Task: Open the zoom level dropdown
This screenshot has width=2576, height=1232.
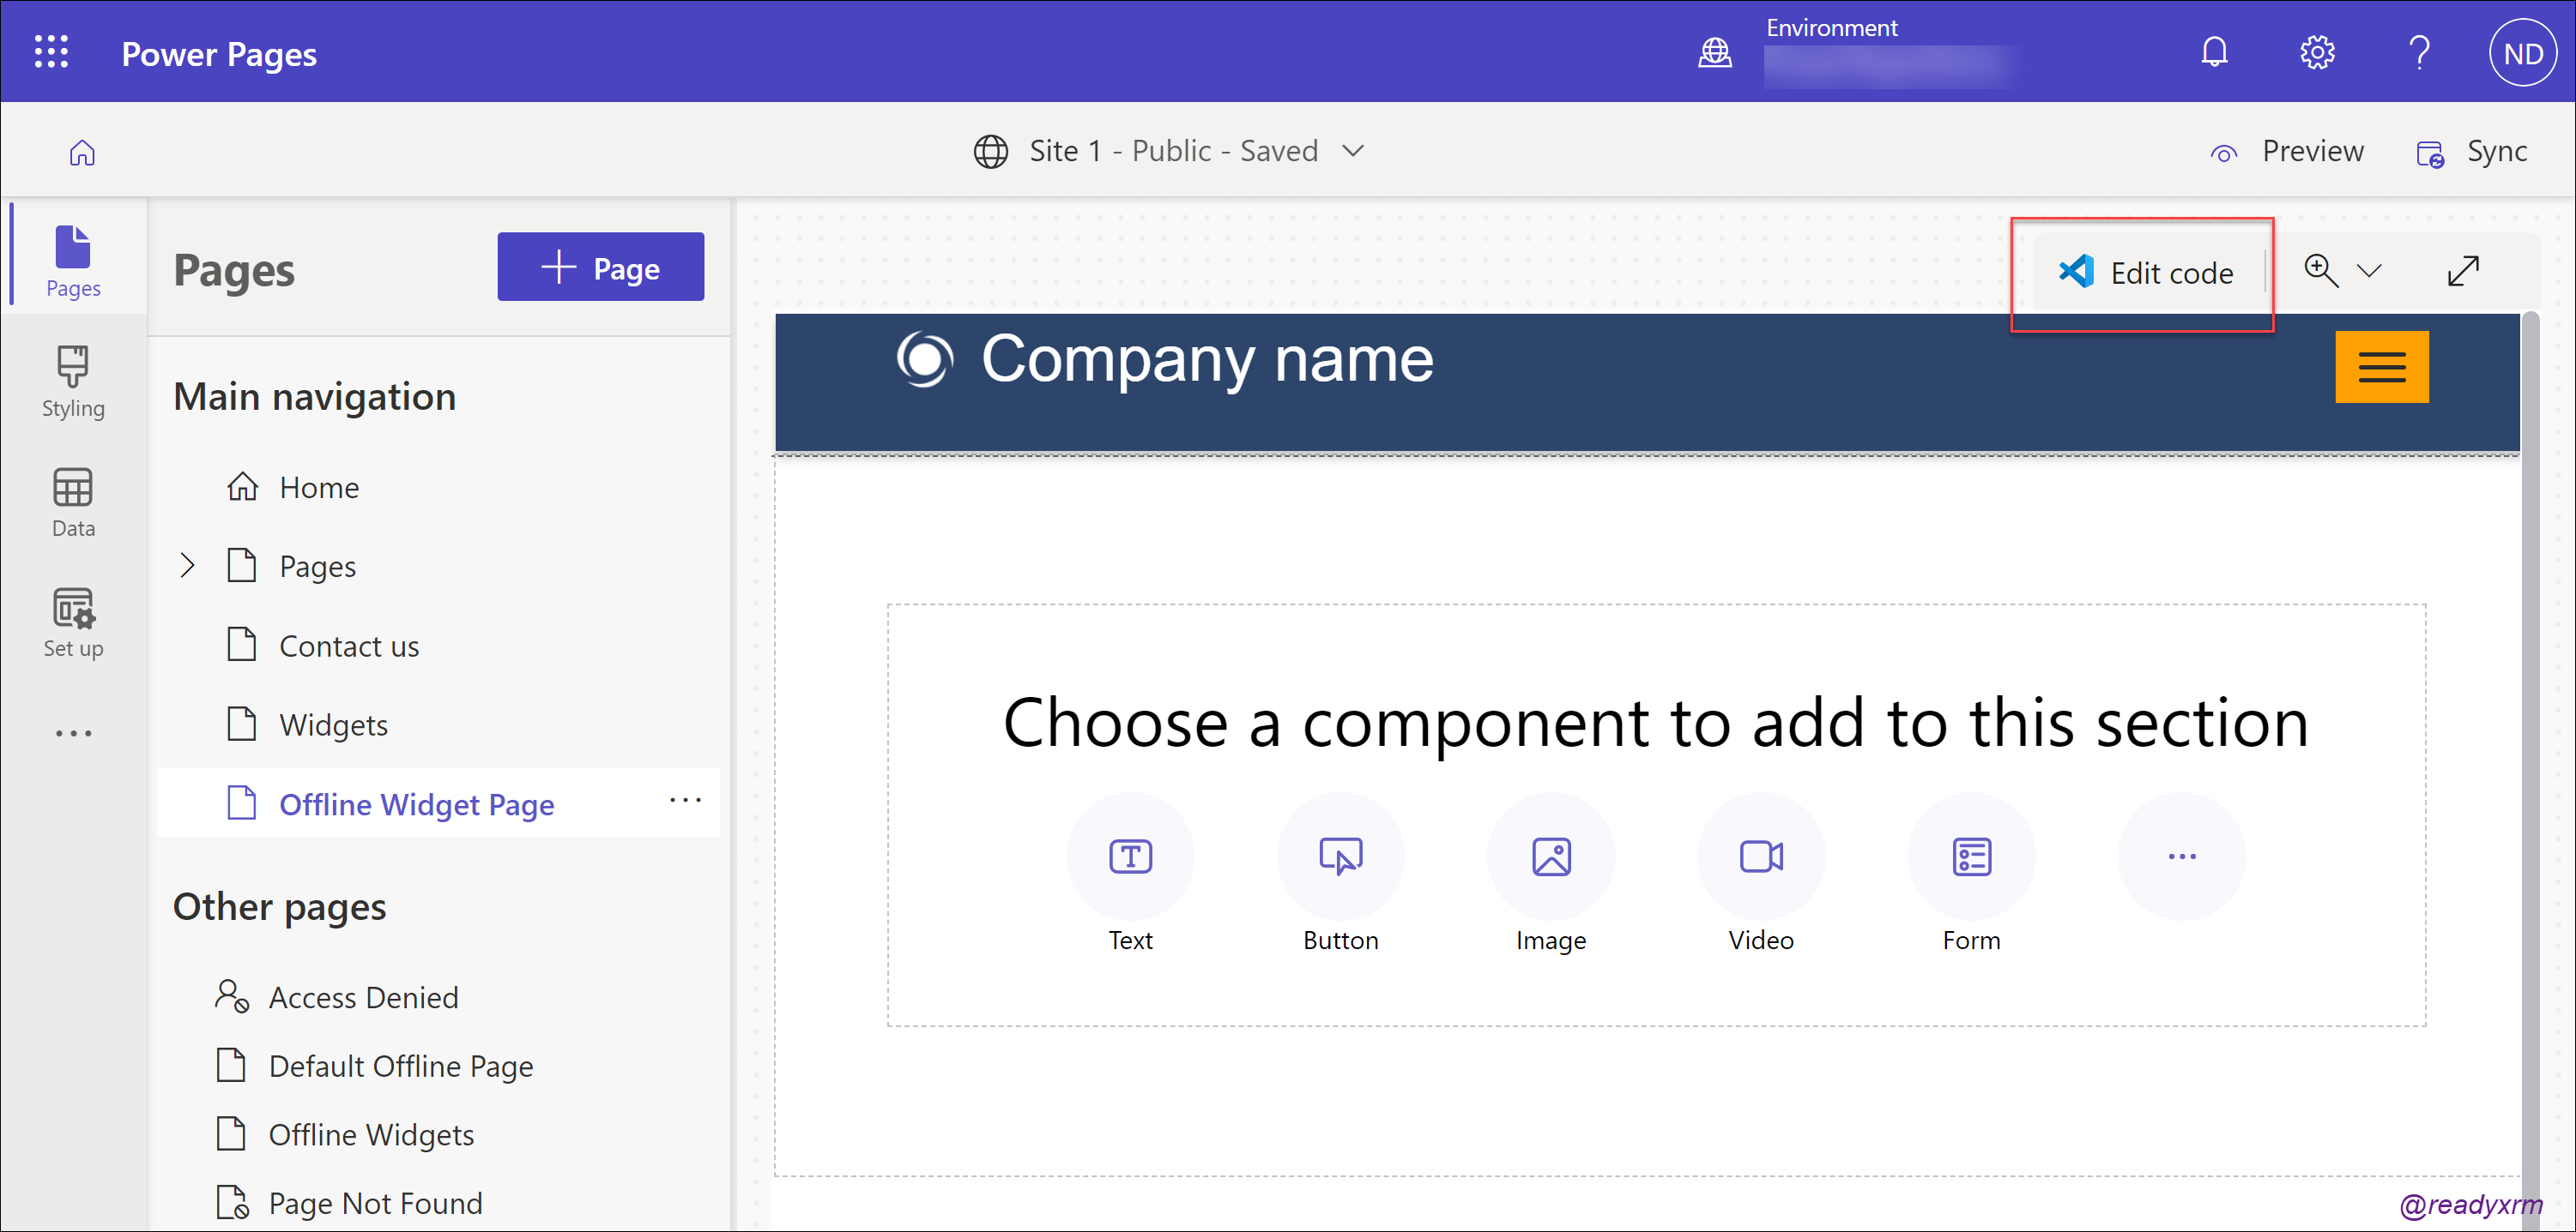Action: tap(2368, 271)
